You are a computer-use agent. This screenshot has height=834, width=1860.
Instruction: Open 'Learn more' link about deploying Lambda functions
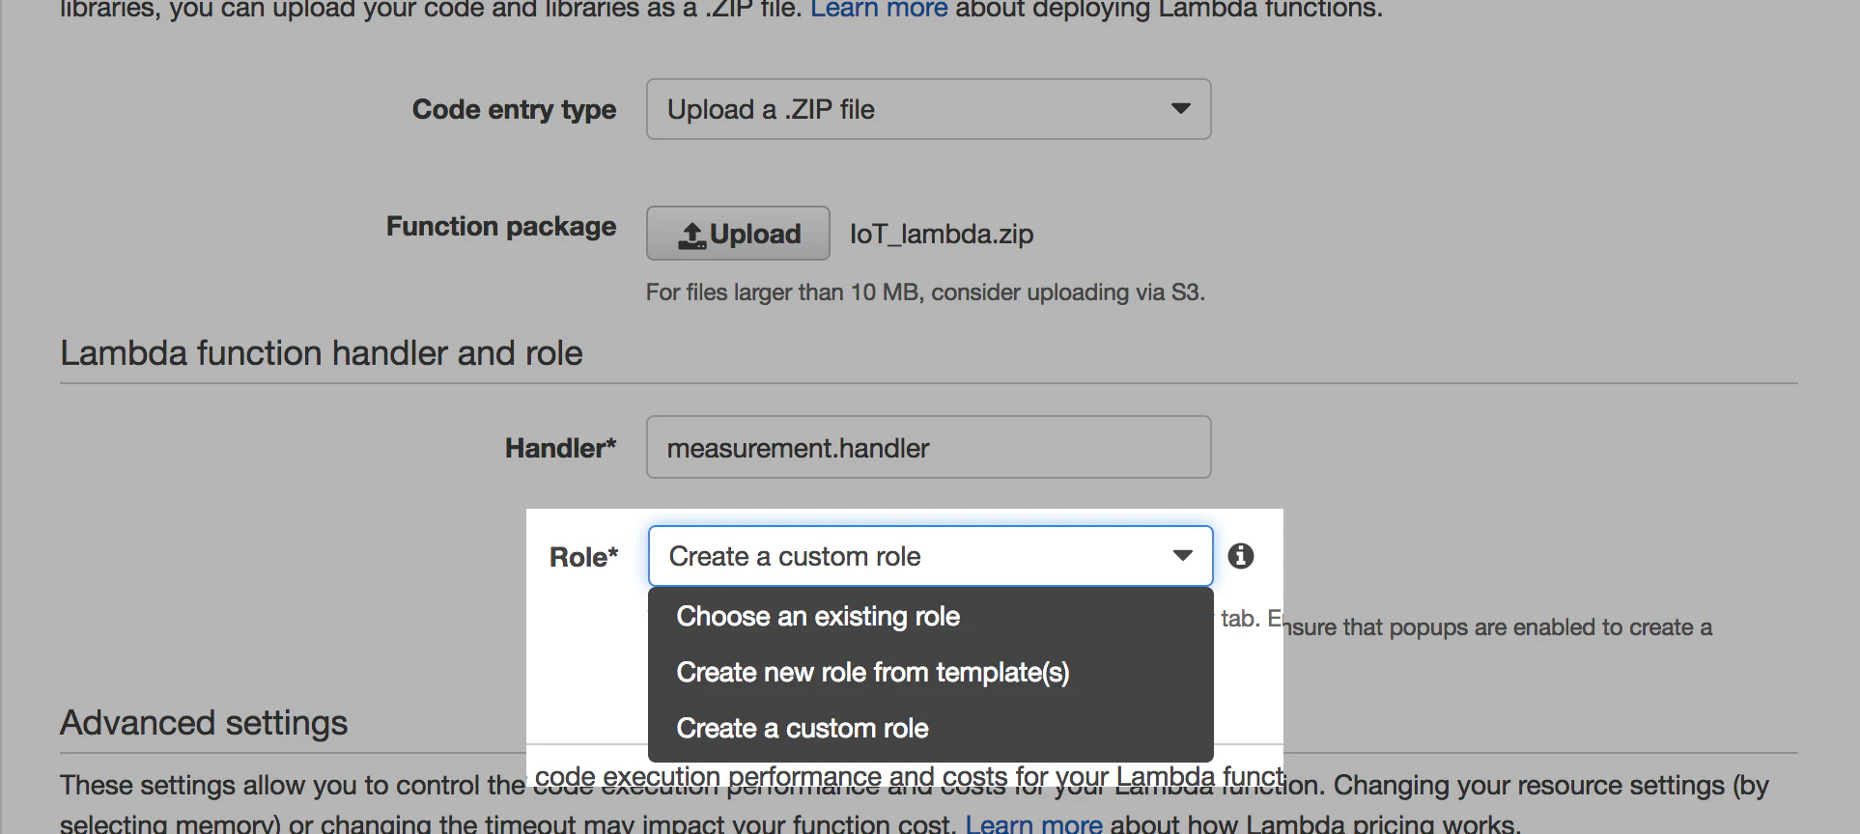879,9
